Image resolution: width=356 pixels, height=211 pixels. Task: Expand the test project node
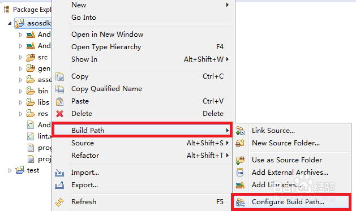10,170
